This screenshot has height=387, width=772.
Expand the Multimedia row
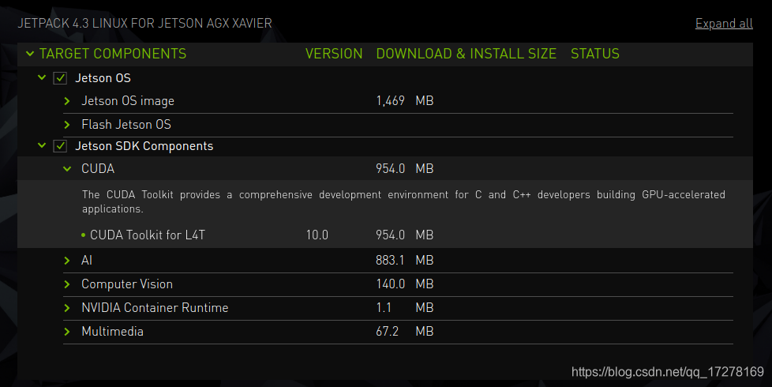coord(67,332)
